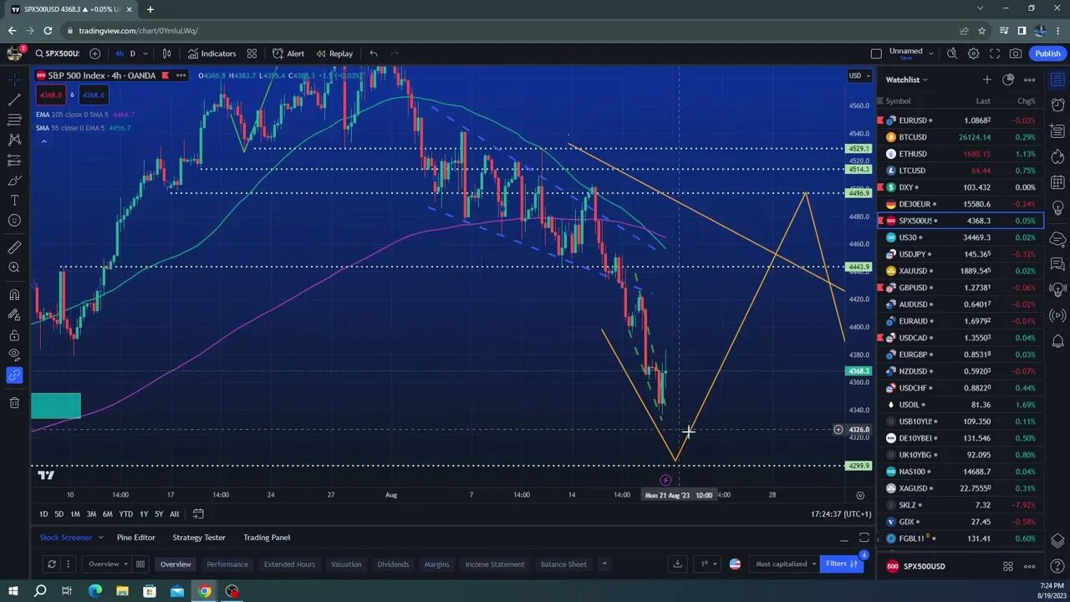Enter fullscreen mode
The image size is (1070, 602).
click(995, 54)
